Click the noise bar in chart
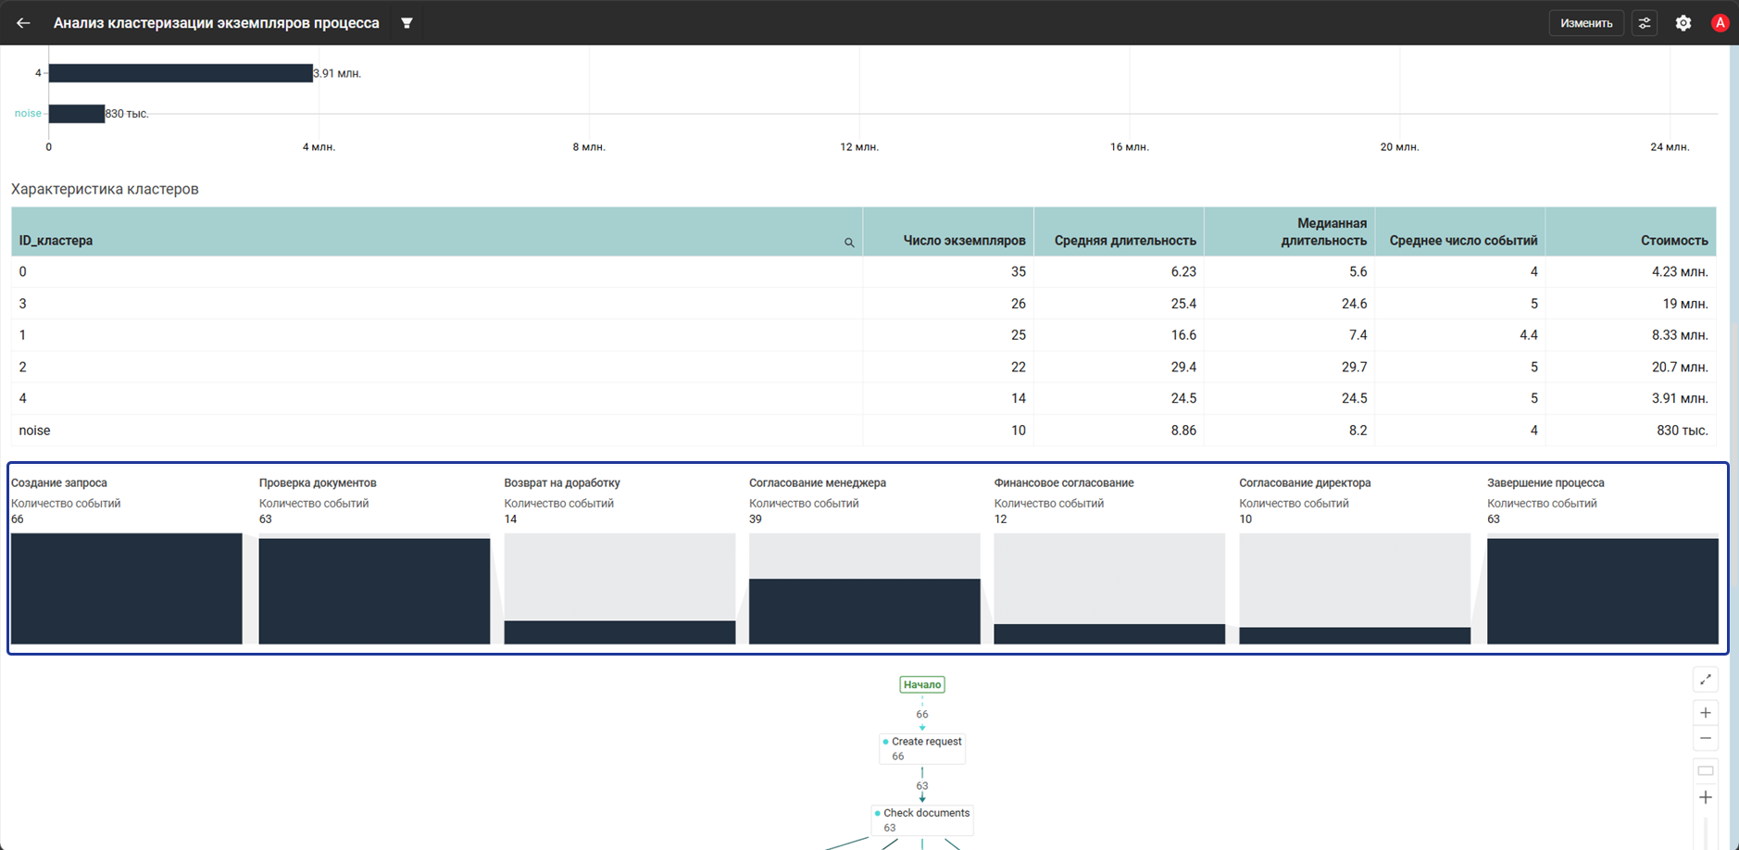Image resolution: width=1739 pixels, height=850 pixels. (77, 114)
